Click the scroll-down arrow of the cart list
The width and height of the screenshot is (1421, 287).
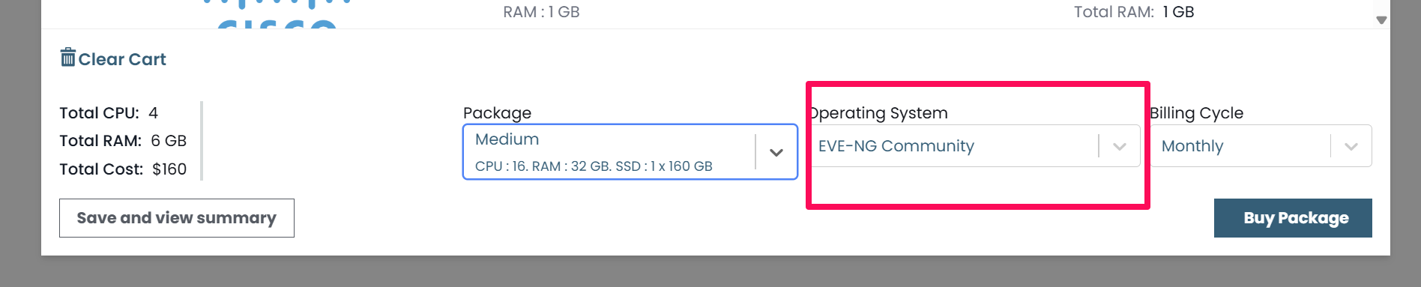tap(1381, 20)
